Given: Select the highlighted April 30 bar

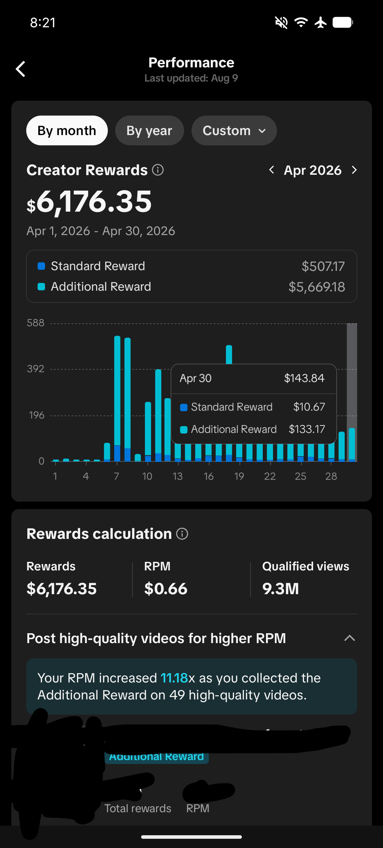Looking at the screenshot, I should click(352, 445).
